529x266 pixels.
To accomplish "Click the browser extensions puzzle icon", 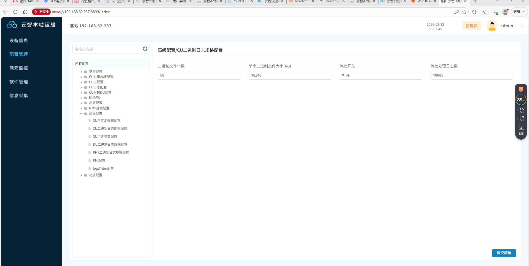I will [x=474, y=12].
